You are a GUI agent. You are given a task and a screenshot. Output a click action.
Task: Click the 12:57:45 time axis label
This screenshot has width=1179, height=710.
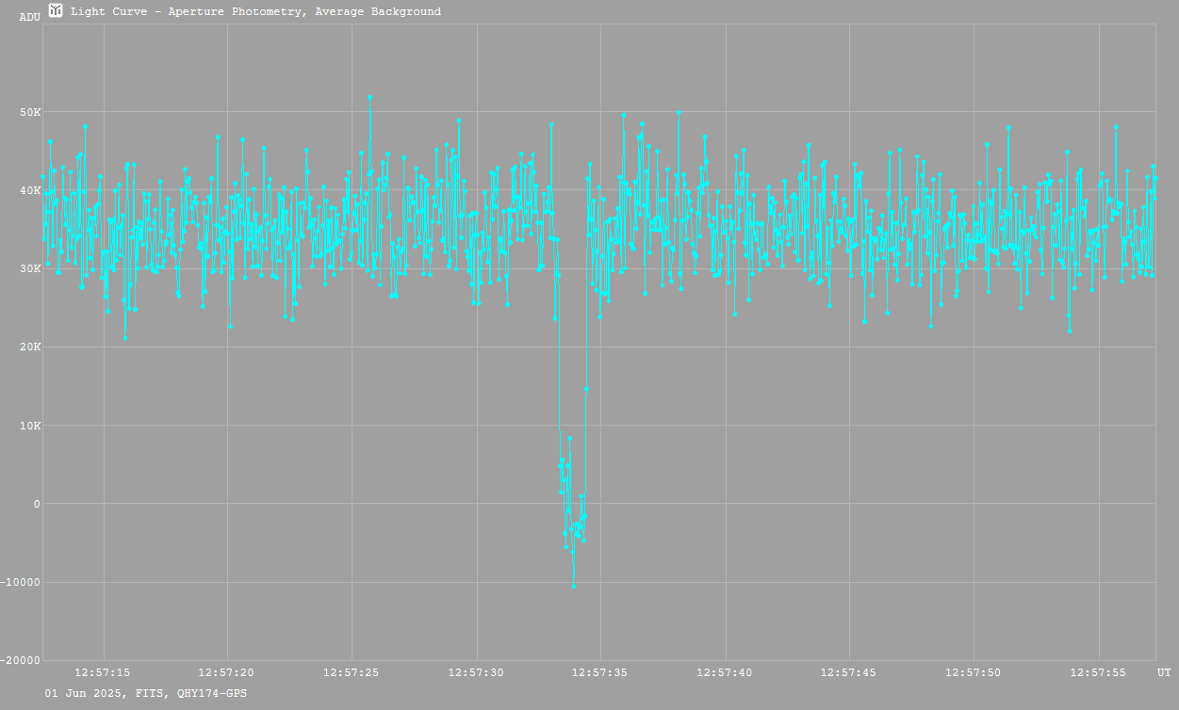(x=850, y=672)
